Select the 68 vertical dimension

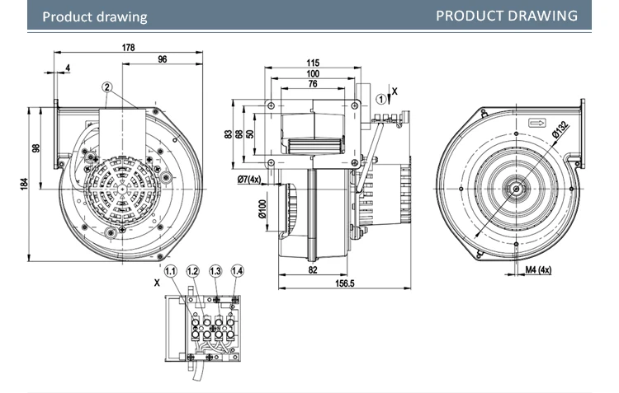239,134
